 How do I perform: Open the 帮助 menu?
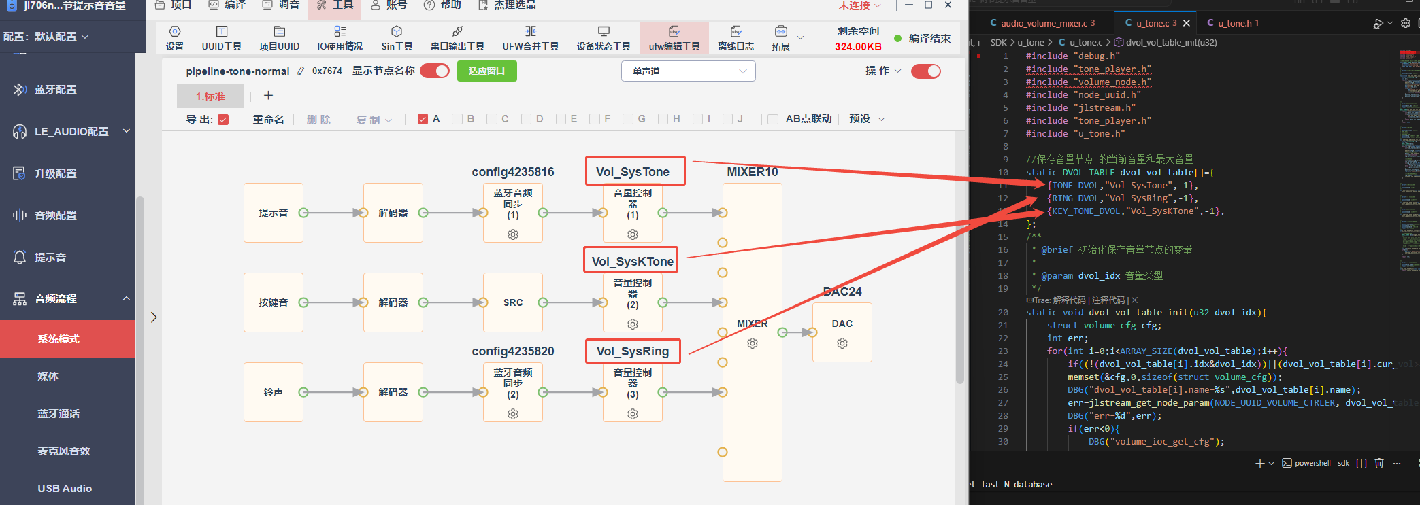[442, 5]
